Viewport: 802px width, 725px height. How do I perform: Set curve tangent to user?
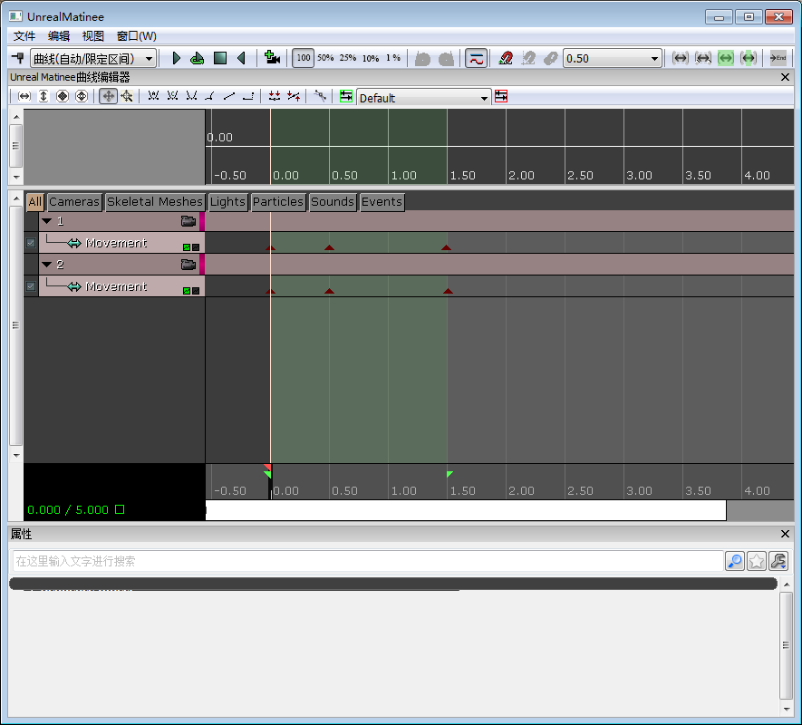click(x=191, y=96)
